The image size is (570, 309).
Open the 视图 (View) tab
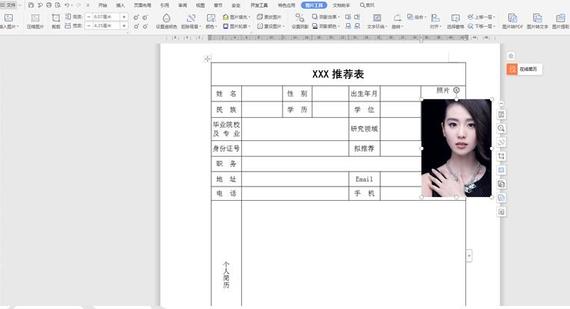coord(200,5)
